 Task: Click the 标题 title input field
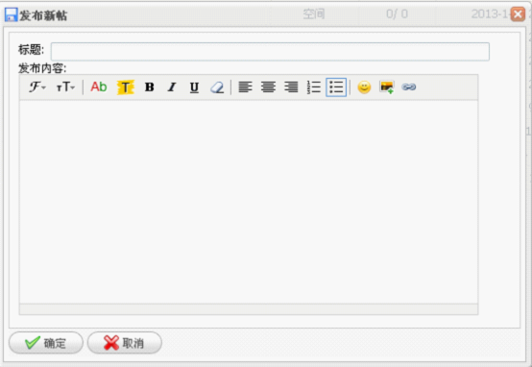270,52
